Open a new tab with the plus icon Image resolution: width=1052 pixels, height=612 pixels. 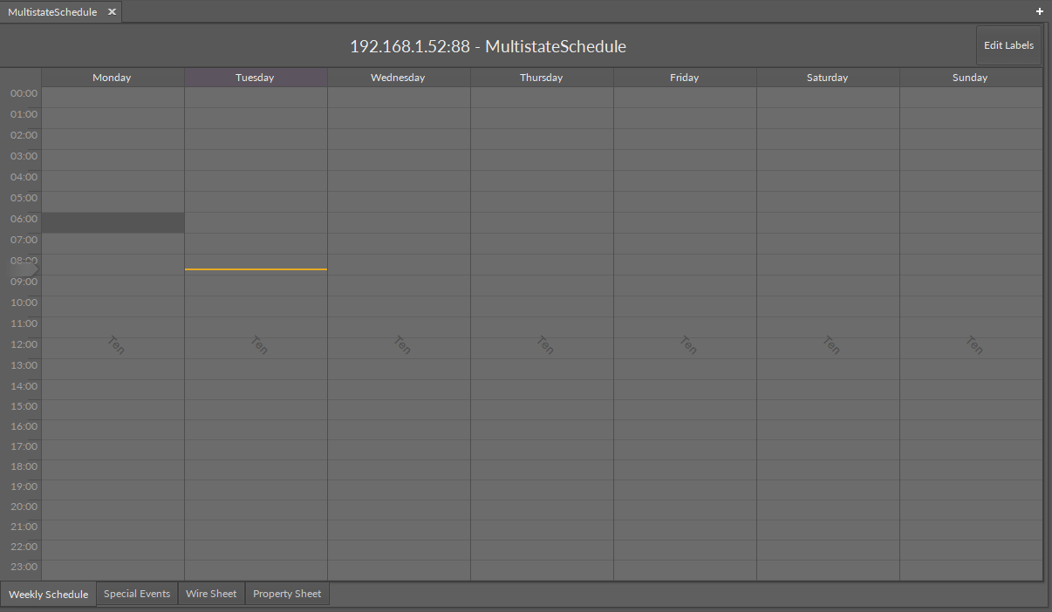click(x=1039, y=11)
